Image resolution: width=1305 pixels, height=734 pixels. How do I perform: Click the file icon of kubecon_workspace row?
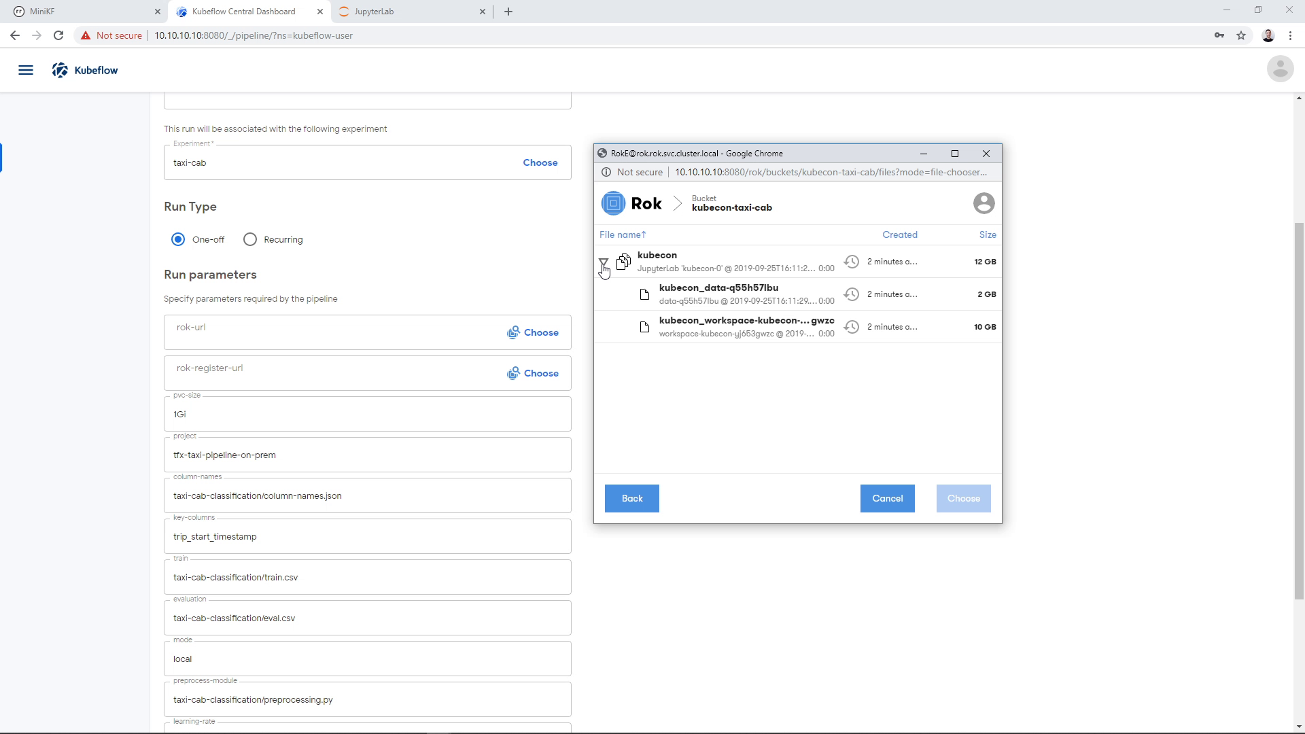click(x=644, y=327)
